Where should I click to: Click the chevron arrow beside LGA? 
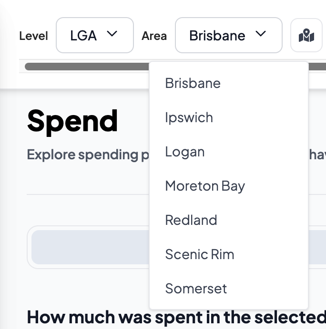coord(112,34)
